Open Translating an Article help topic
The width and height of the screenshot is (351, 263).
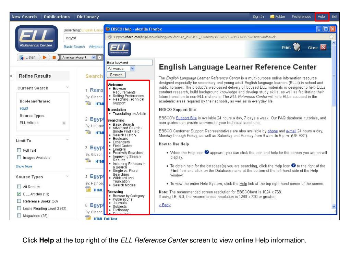click(129, 114)
